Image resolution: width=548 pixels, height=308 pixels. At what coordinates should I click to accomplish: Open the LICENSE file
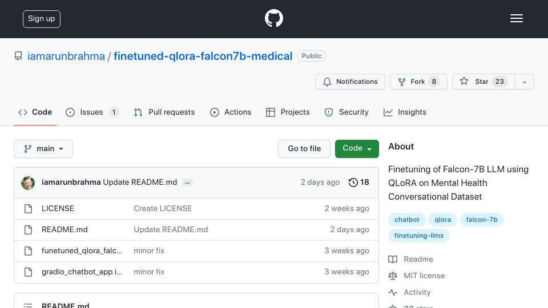click(x=58, y=209)
